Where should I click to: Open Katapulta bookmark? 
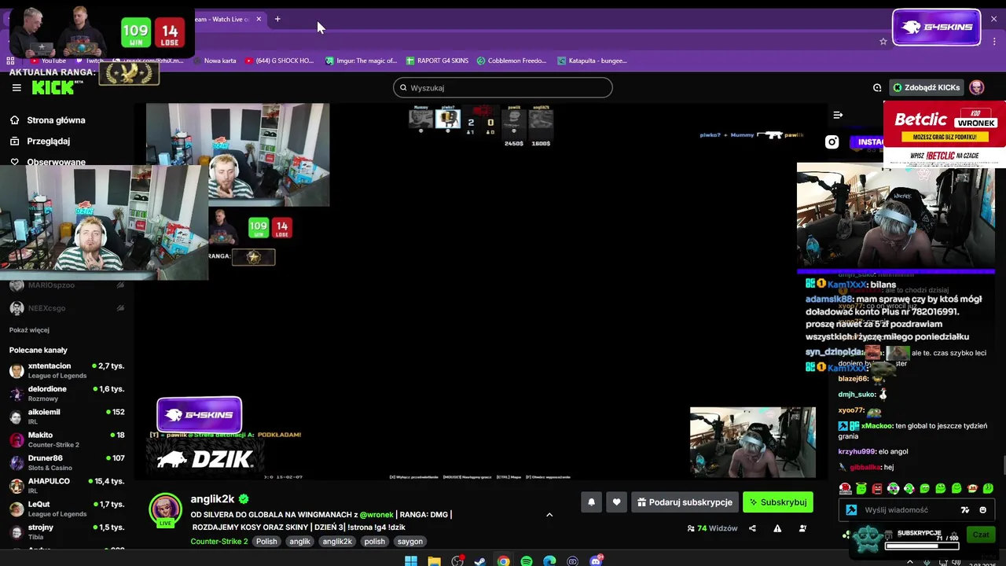pos(592,61)
